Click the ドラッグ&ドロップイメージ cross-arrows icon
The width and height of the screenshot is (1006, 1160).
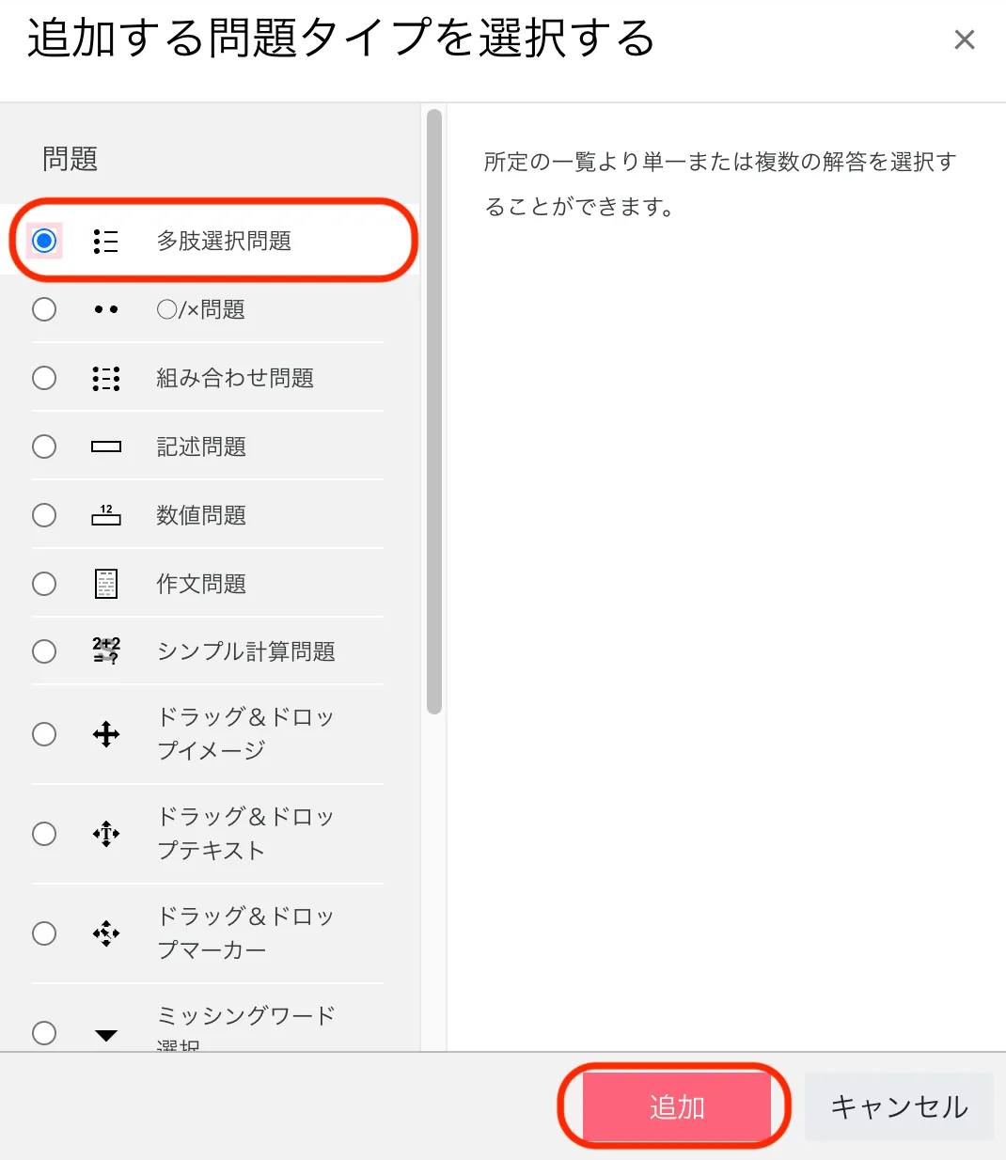[106, 734]
